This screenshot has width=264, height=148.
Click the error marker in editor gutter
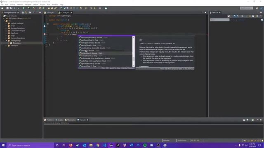coord(45,34)
